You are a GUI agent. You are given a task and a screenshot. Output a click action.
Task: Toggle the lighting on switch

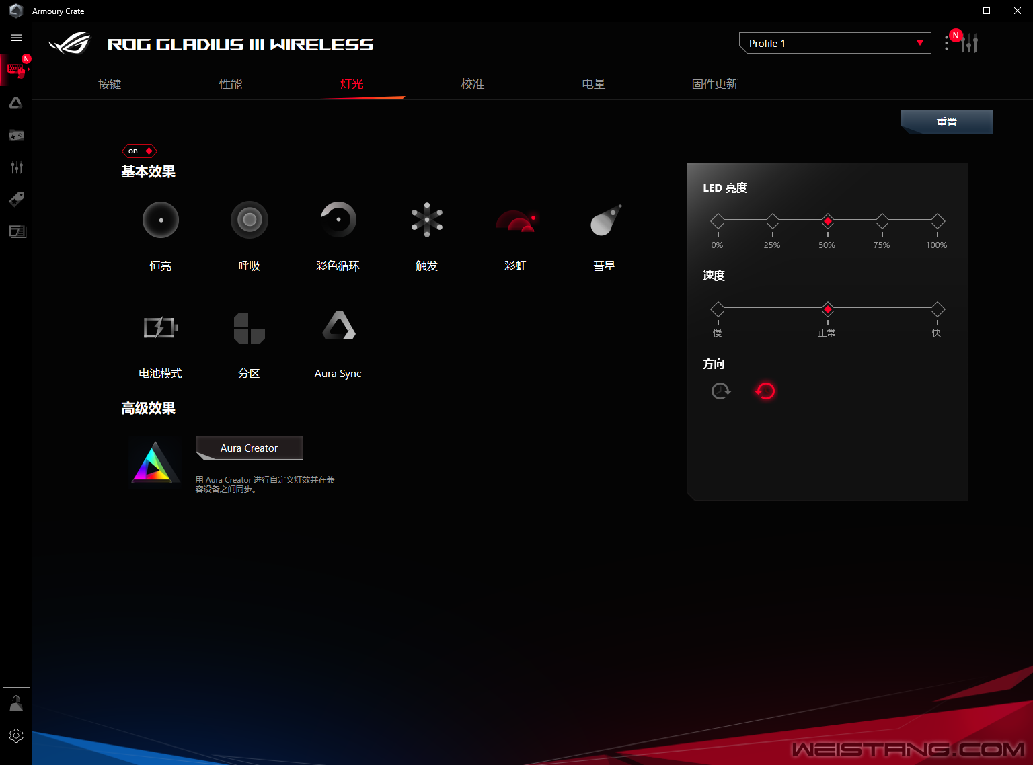pos(140,151)
